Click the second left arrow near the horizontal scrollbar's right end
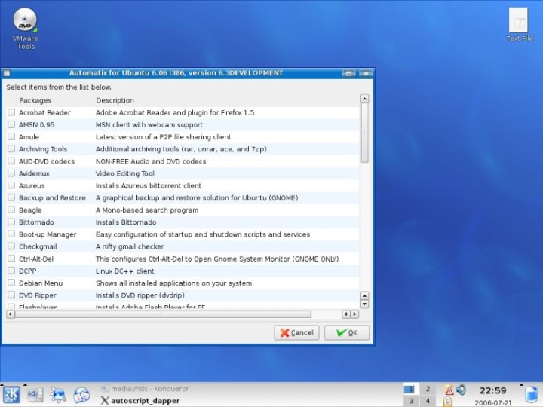The image size is (543, 407). (346, 314)
